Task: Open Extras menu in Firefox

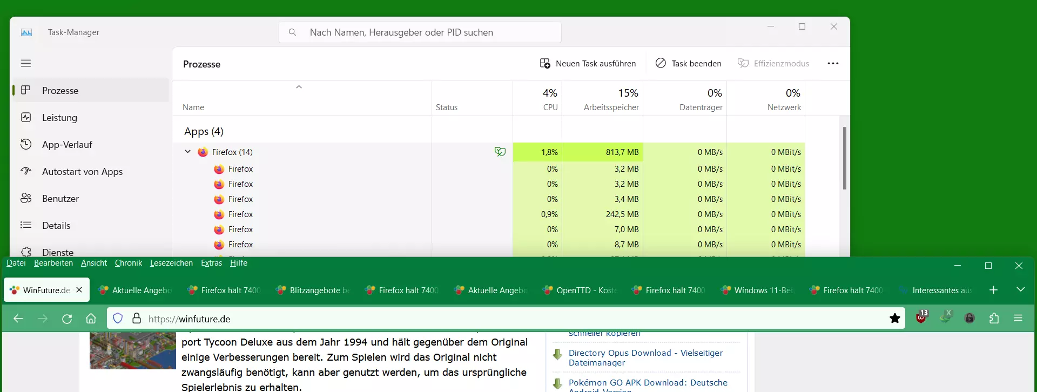Action: [x=211, y=263]
